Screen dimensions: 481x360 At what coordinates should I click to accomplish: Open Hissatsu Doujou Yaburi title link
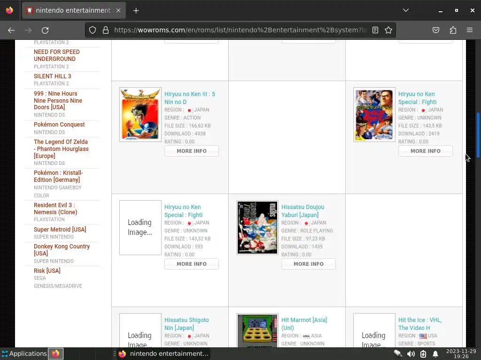pyautogui.click(x=303, y=211)
